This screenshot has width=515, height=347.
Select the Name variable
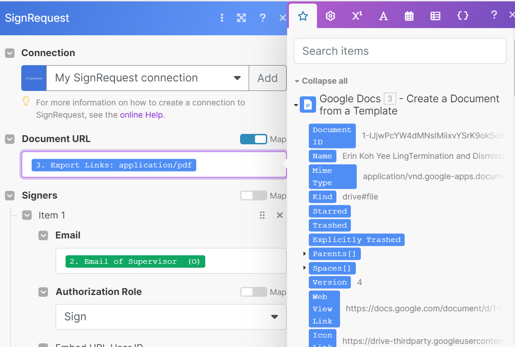point(322,156)
